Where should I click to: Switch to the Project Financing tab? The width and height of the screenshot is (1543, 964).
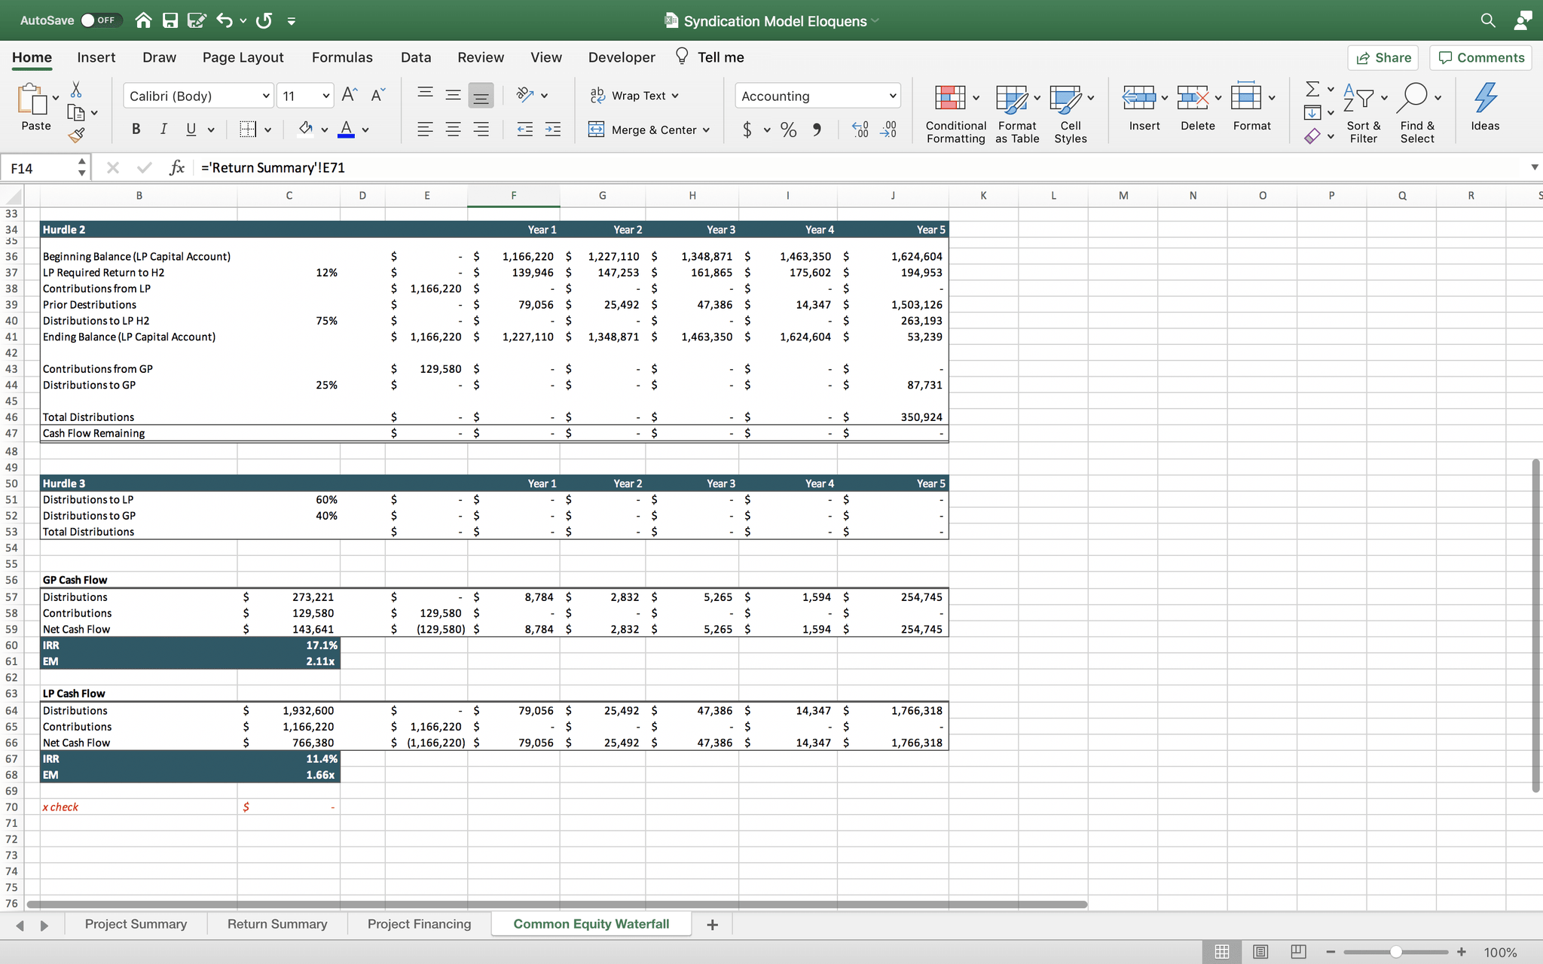(x=419, y=924)
